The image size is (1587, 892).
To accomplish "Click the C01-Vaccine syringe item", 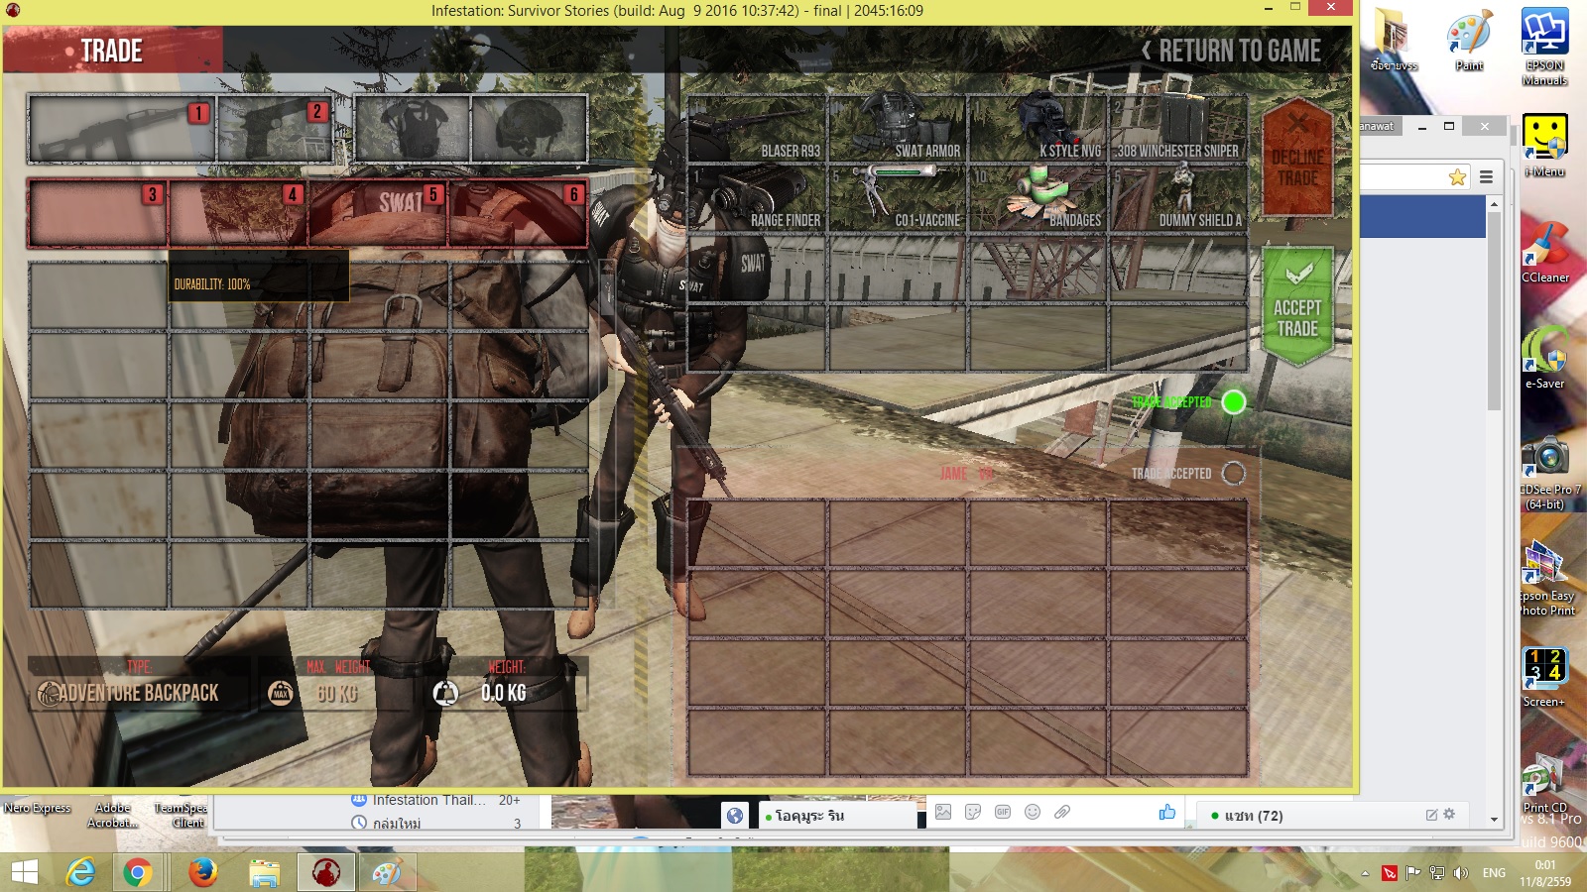I will click(x=897, y=199).
